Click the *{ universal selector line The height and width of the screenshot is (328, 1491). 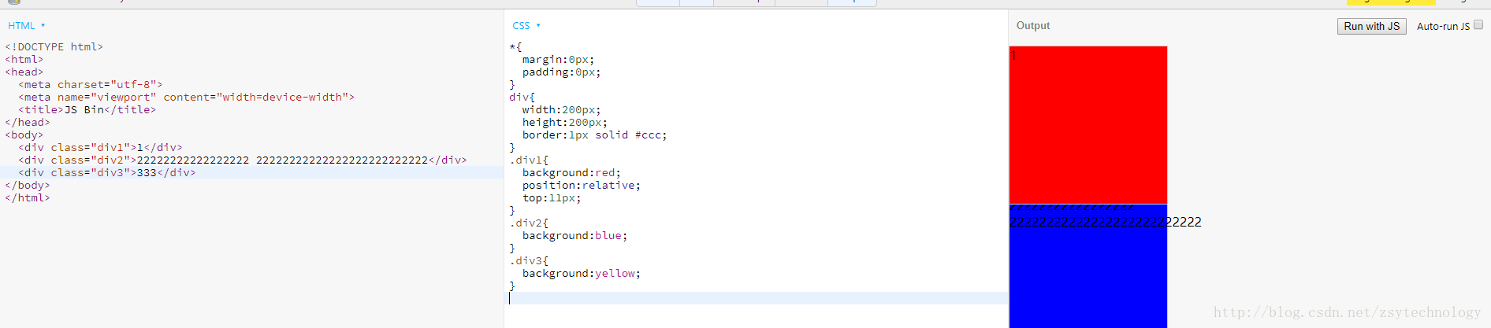point(515,47)
